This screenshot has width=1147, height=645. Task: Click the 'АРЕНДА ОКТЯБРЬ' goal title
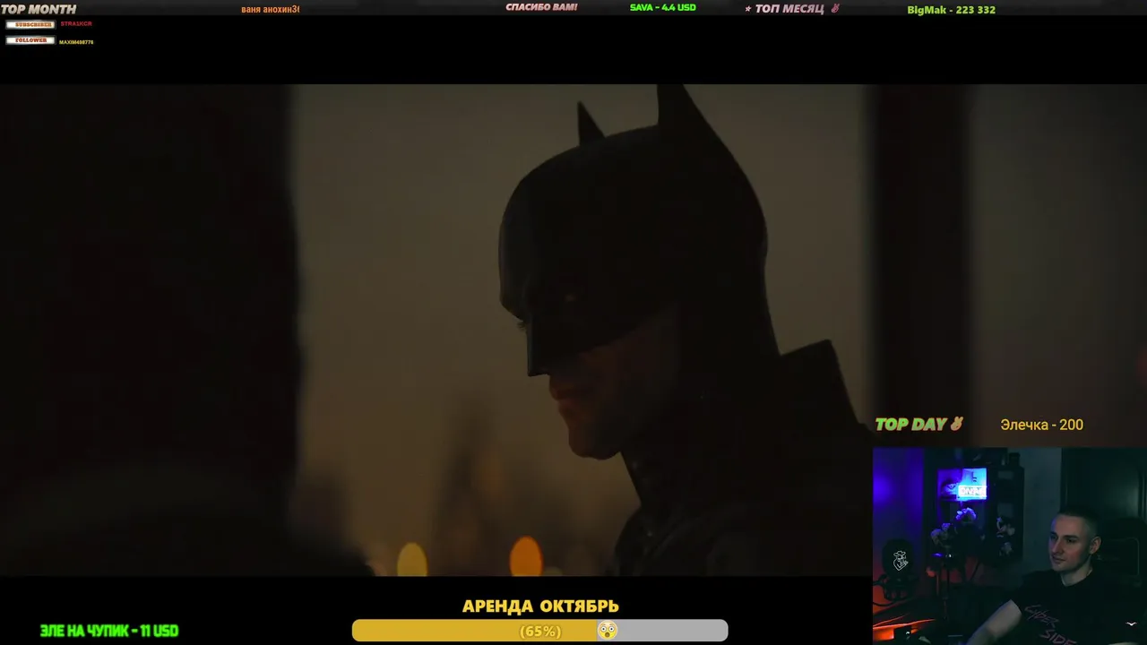(x=540, y=606)
